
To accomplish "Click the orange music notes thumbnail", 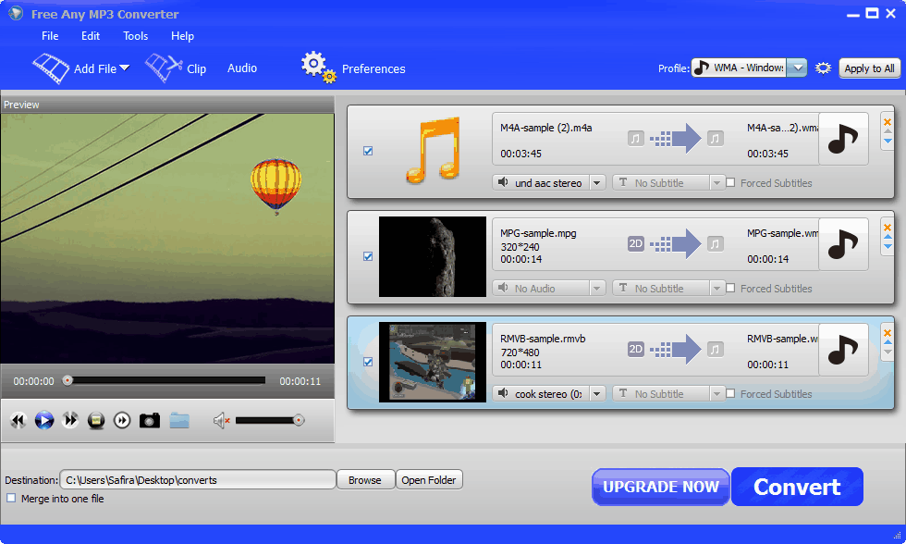I will point(433,150).
